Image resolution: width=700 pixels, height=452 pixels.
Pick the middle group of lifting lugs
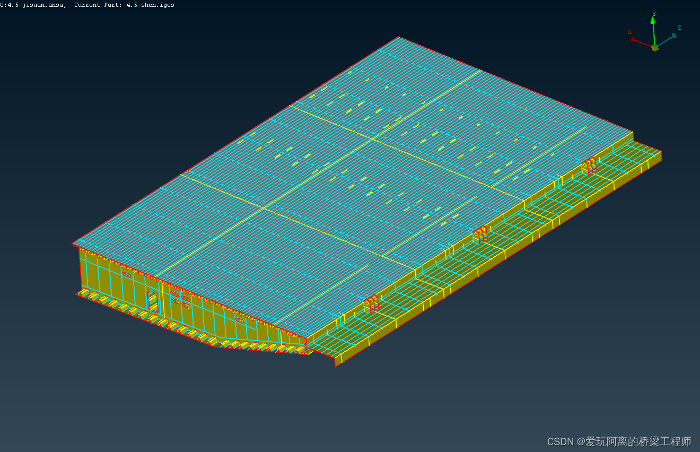coord(480,233)
